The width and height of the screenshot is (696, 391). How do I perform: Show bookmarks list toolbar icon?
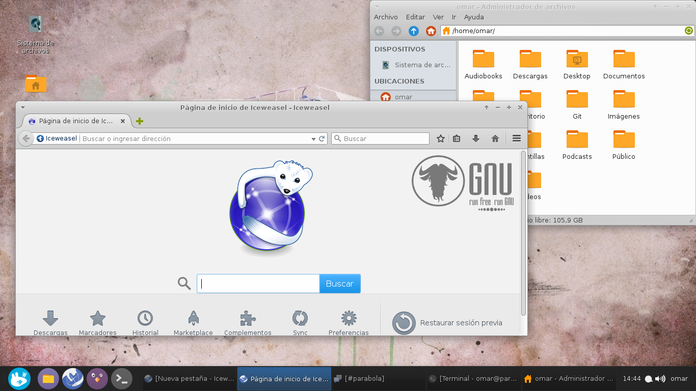click(x=457, y=138)
